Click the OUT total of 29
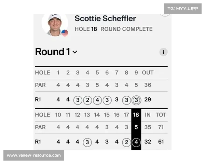Image resolution: width=205 pixels, height=164 pixels. point(148,100)
